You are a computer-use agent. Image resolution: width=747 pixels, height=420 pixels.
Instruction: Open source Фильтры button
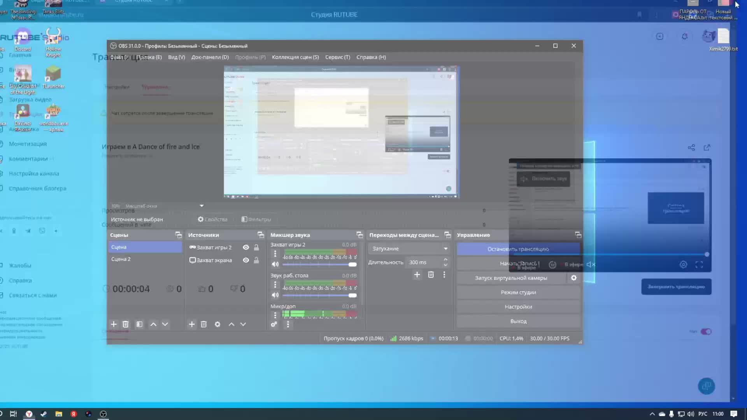pos(256,219)
